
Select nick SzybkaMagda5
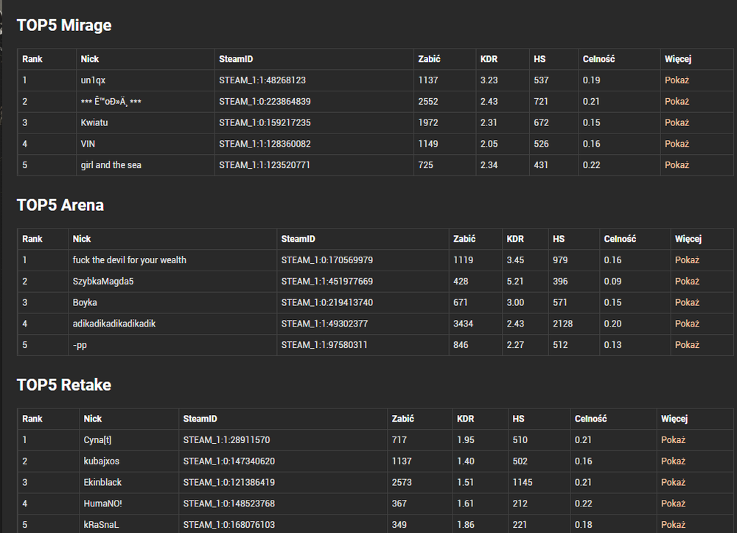[x=103, y=282]
